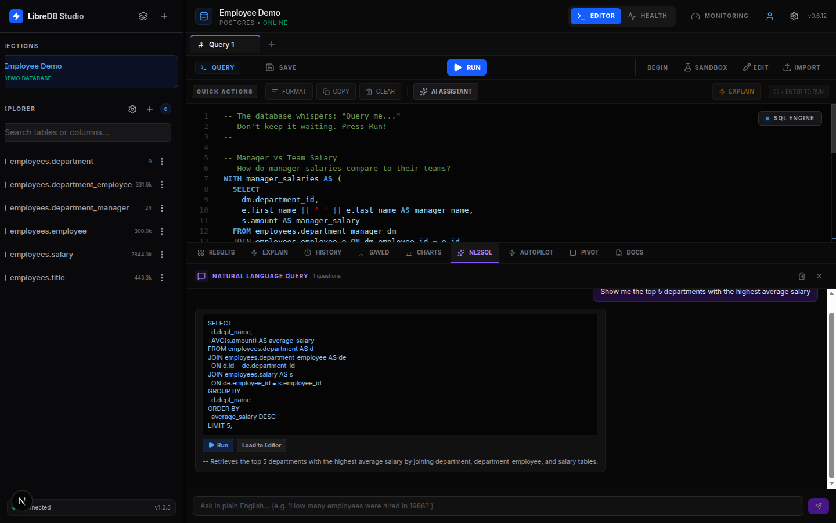This screenshot has height=523, width=836.
Task: Switch to Editor mode
Action: pos(596,16)
